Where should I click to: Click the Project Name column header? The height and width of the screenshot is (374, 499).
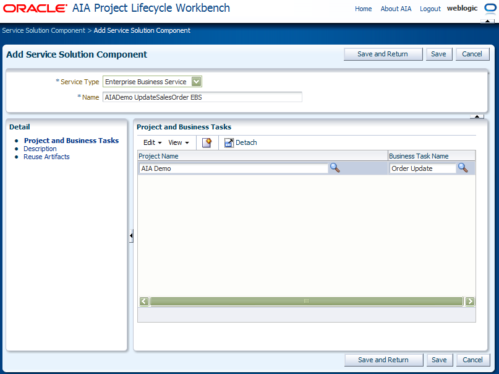[263, 156]
